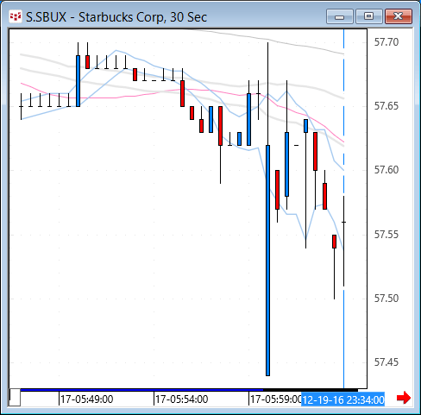The width and height of the screenshot is (421, 415).
Task: Click the 57.50 price label
Action: pos(386,299)
